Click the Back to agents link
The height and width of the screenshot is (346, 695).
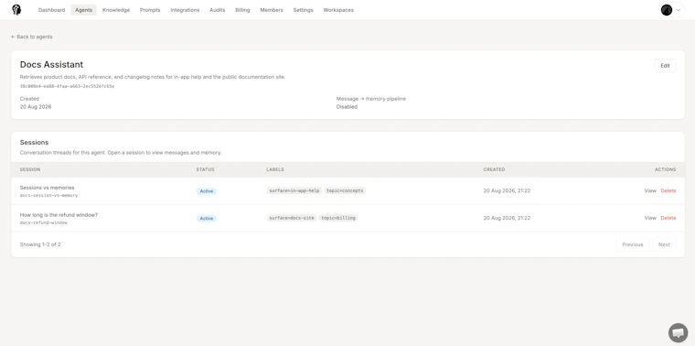(x=31, y=37)
